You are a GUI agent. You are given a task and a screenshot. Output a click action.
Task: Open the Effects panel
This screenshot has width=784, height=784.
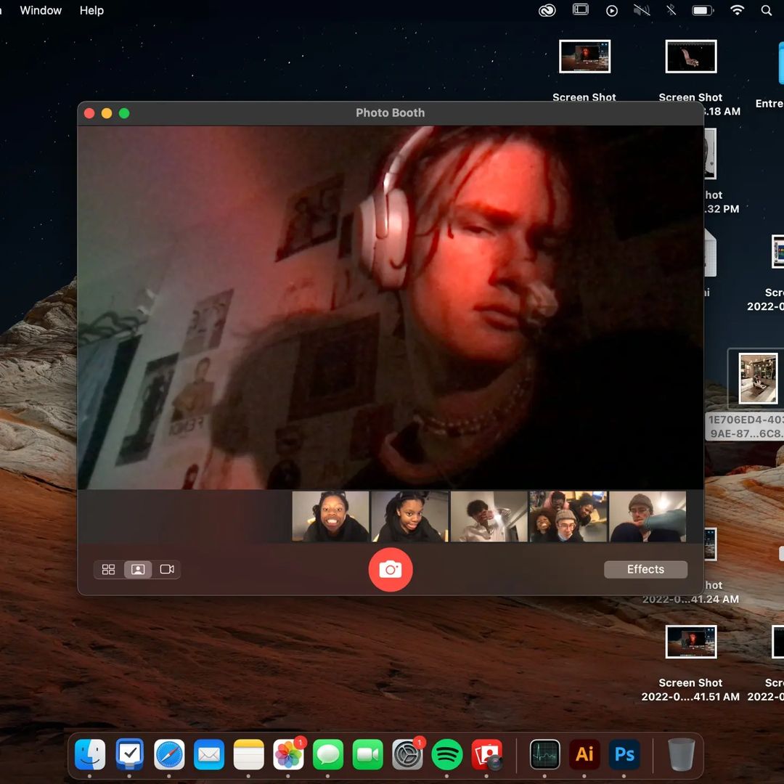point(645,570)
